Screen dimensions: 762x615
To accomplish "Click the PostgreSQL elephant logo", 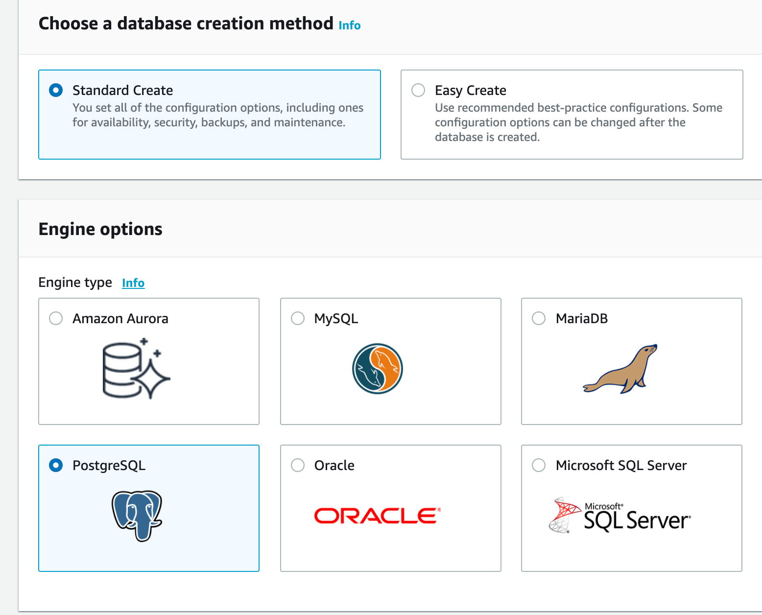I will (137, 516).
